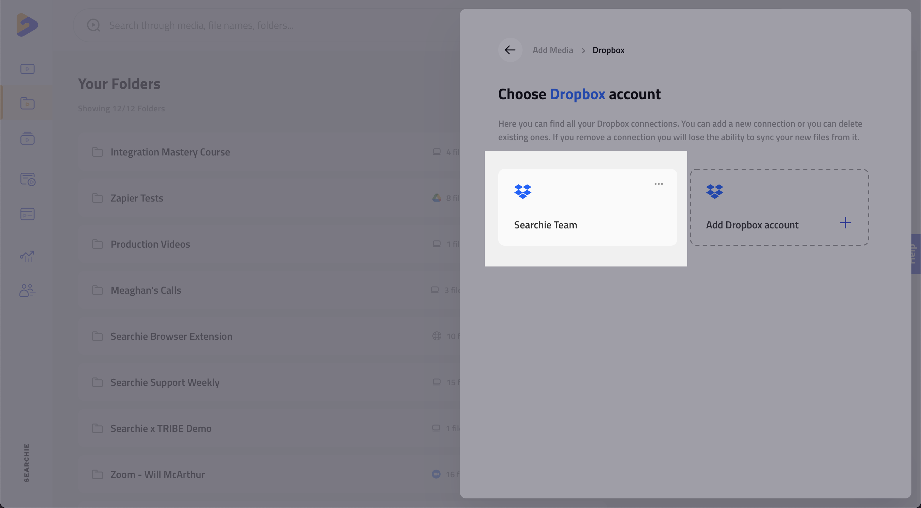Viewport: 921px width, 508px height.
Task: Click folder icon beside Searchie Support Weekly
Action: pos(97,382)
